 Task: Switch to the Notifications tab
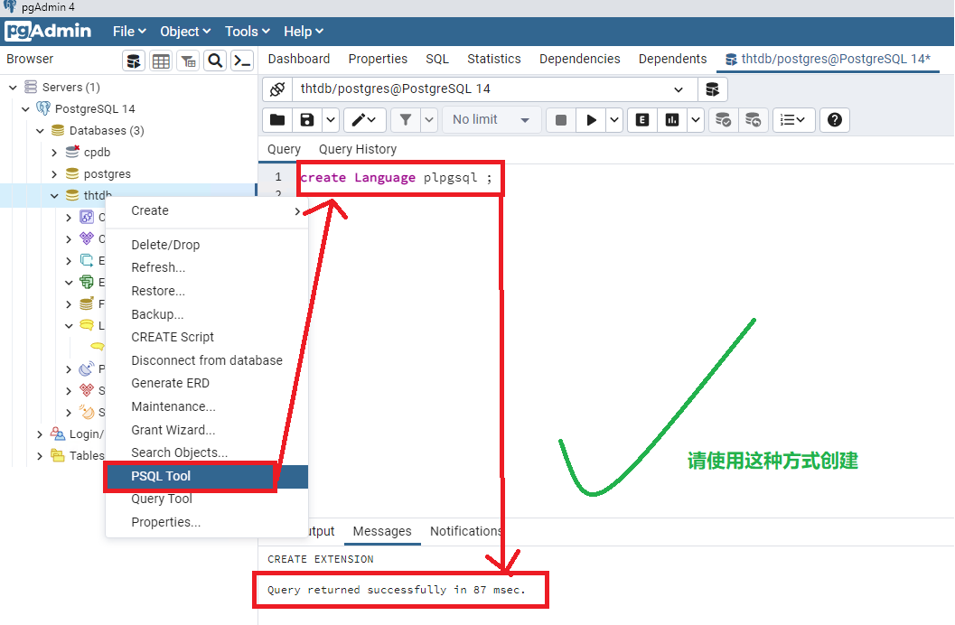point(466,531)
